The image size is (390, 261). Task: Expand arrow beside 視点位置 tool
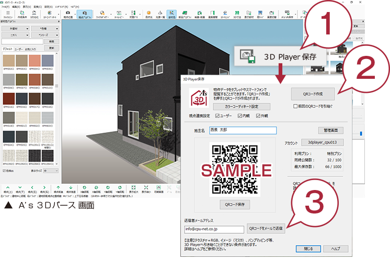(75, 14)
